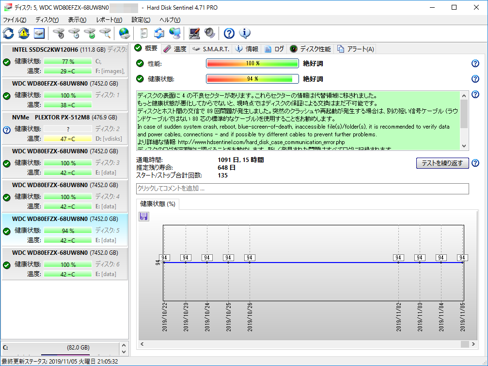Click the C: (82.0 GB) partition entry
This screenshot has width=488, height=366.
coord(61,348)
